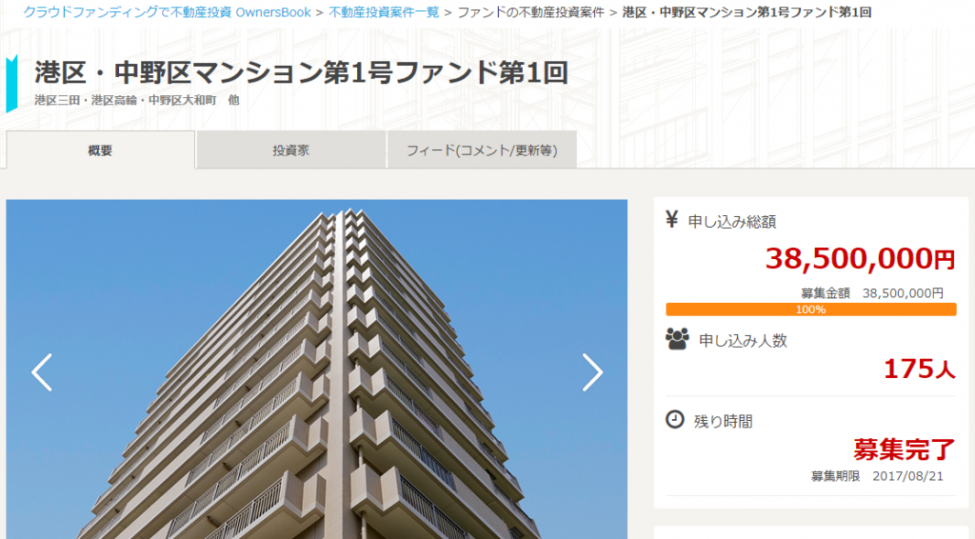Image resolution: width=975 pixels, height=539 pixels.
Task: Show the previous building photo
Action: click(42, 372)
